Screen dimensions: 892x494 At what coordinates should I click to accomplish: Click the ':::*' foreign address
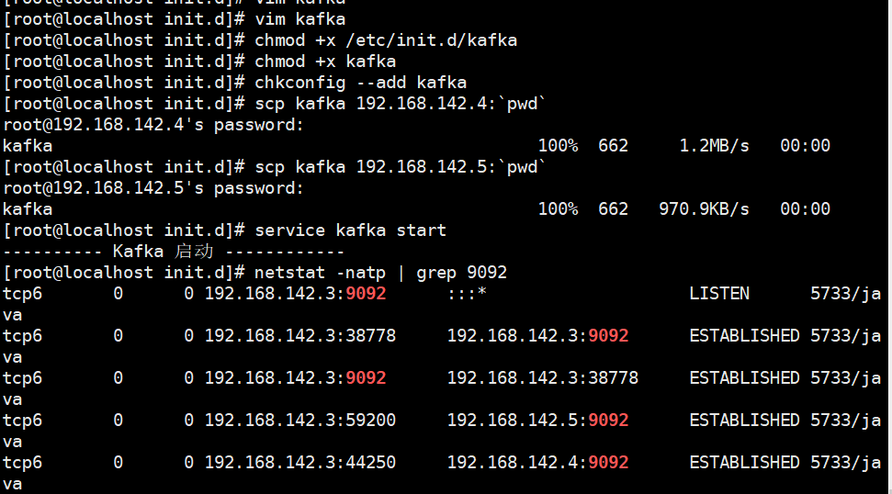pos(467,294)
